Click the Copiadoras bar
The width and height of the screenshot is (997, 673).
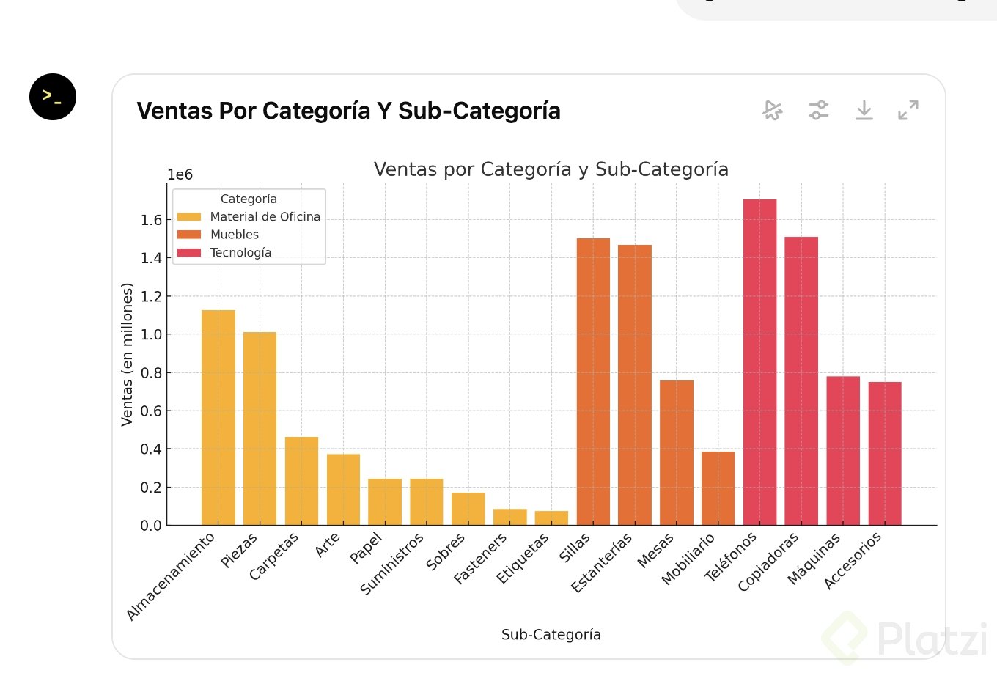point(801,380)
